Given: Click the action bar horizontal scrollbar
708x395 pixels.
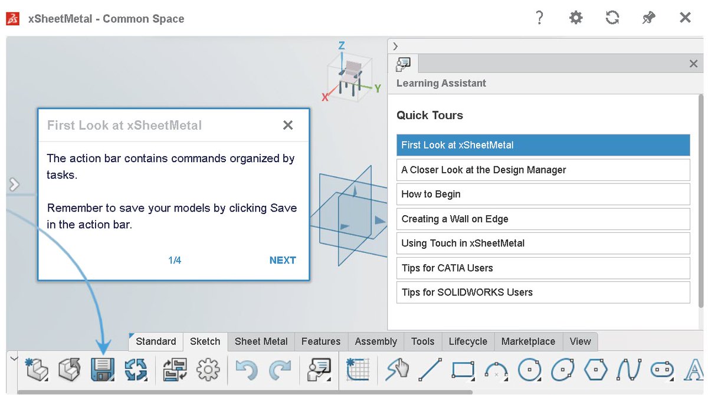Looking at the screenshot, I should click(x=245, y=391).
